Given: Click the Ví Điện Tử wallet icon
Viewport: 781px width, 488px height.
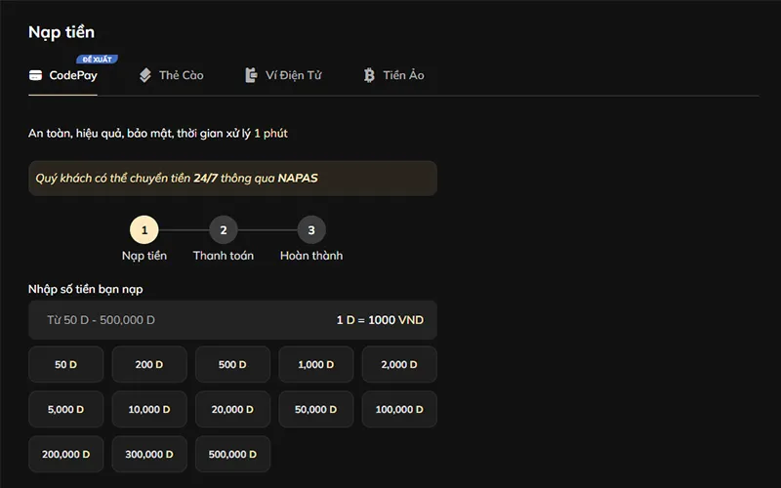Looking at the screenshot, I should (251, 75).
